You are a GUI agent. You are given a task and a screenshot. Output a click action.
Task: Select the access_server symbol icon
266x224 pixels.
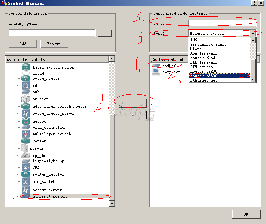coord(26,190)
